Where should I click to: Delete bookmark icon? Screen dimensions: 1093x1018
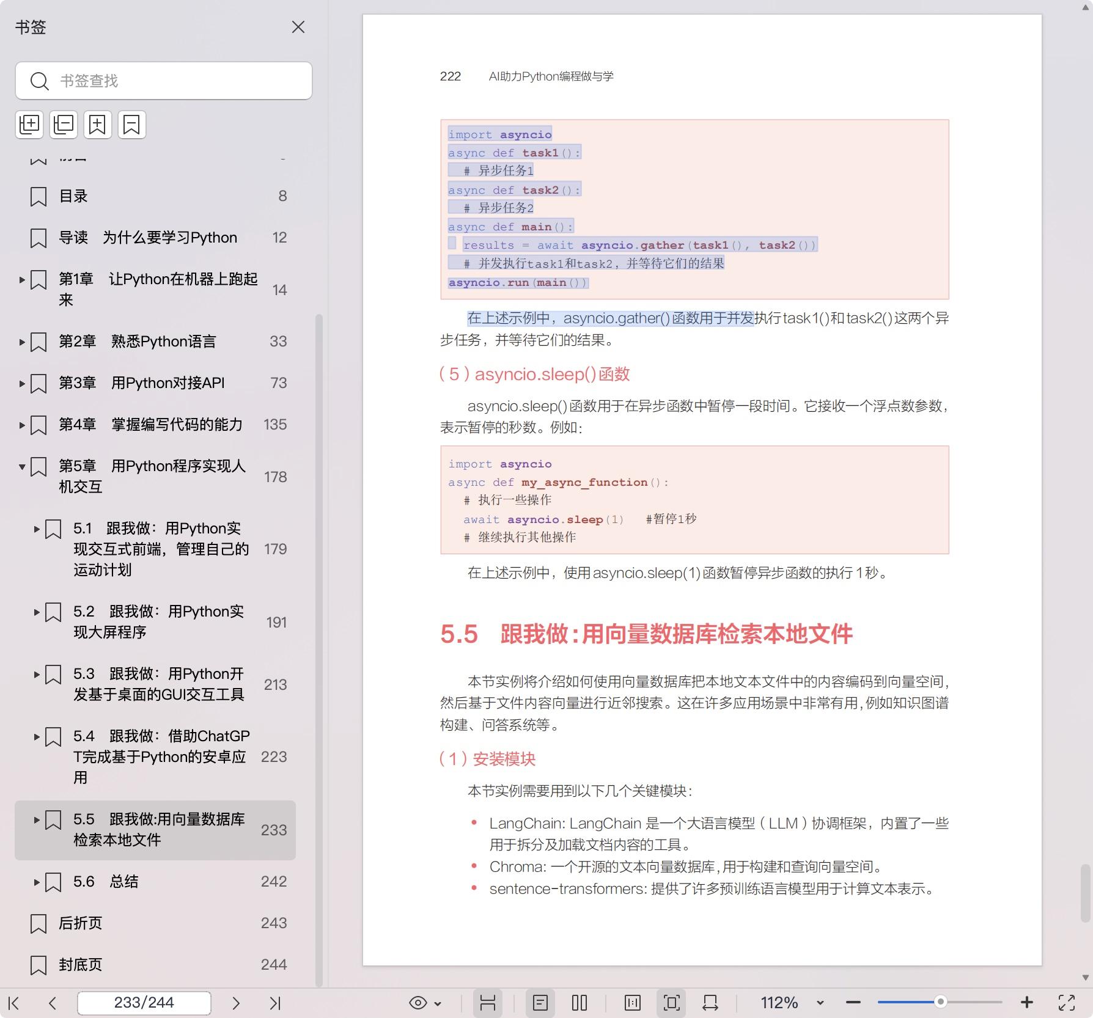[x=132, y=125]
